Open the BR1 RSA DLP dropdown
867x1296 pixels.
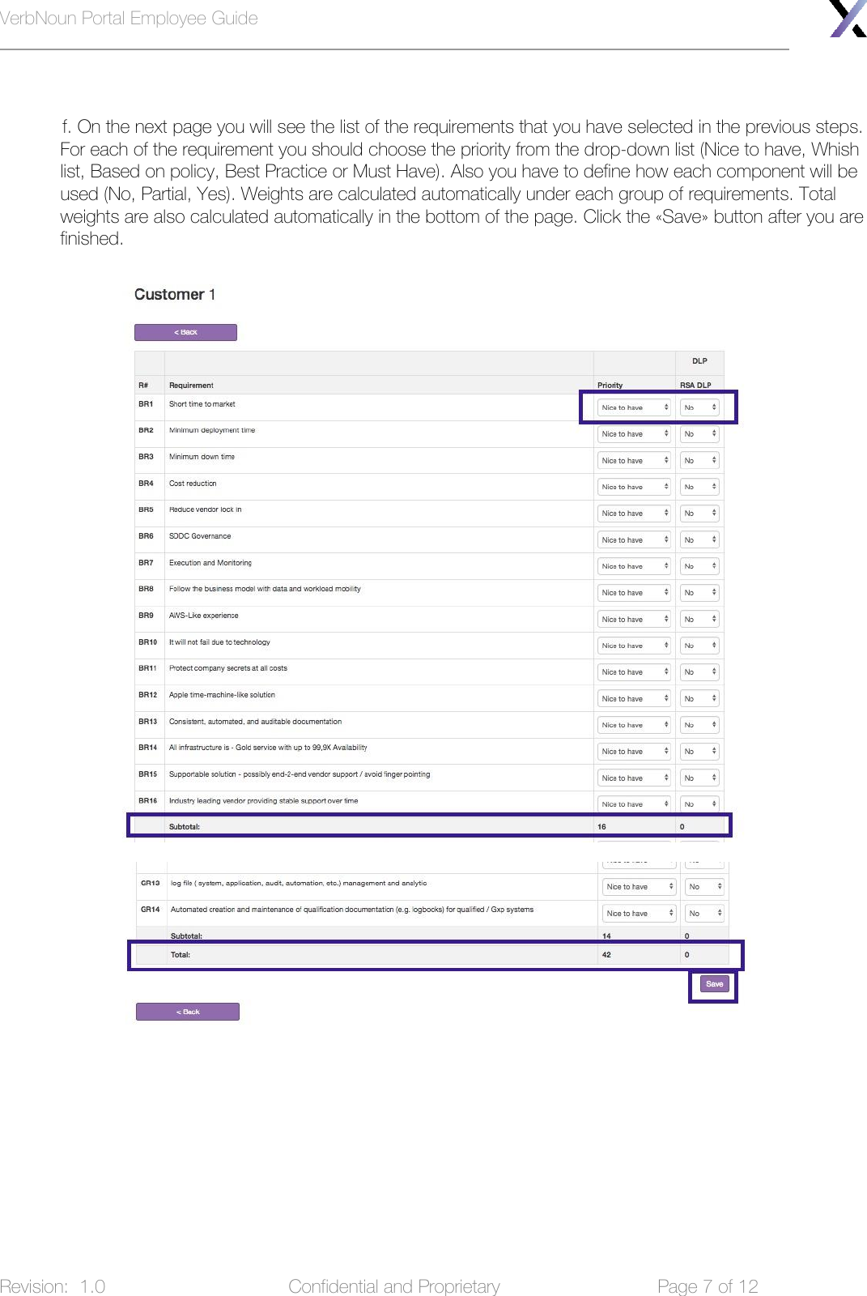click(699, 407)
